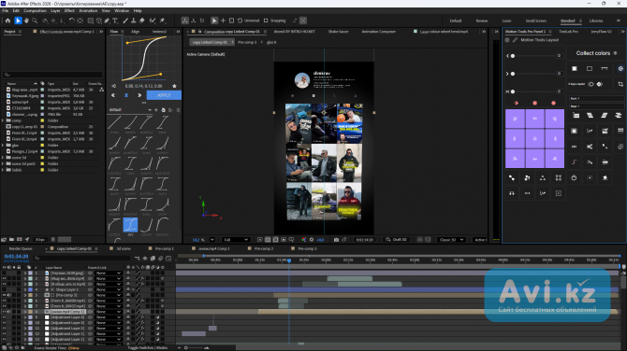Toggle visibility of layer 5 Pre-comp 3
The height and width of the screenshot is (351, 627).
coord(5,295)
